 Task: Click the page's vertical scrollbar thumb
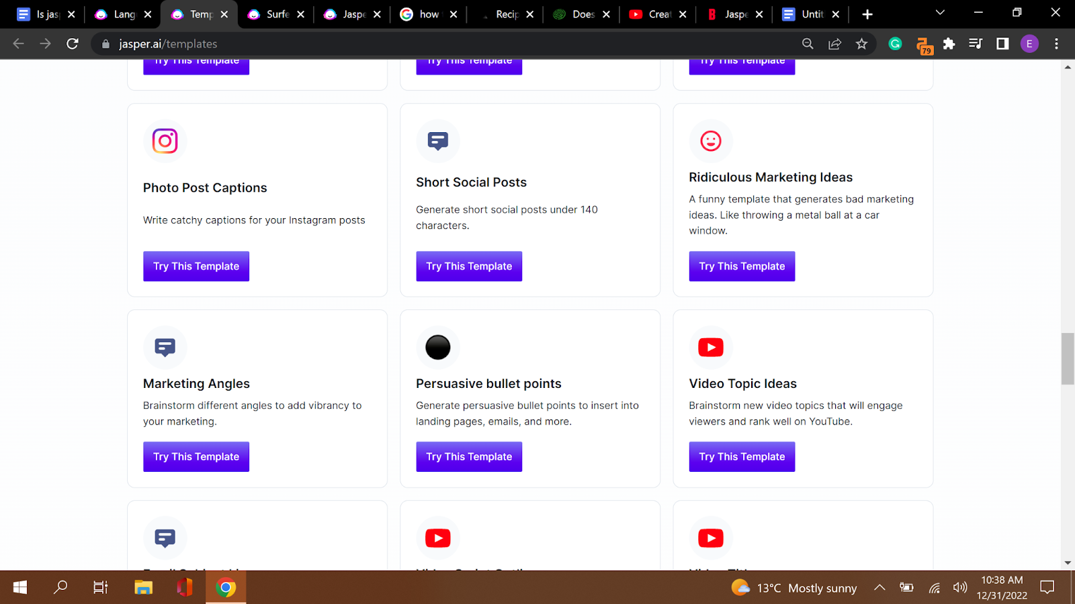tap(1068, 358)
